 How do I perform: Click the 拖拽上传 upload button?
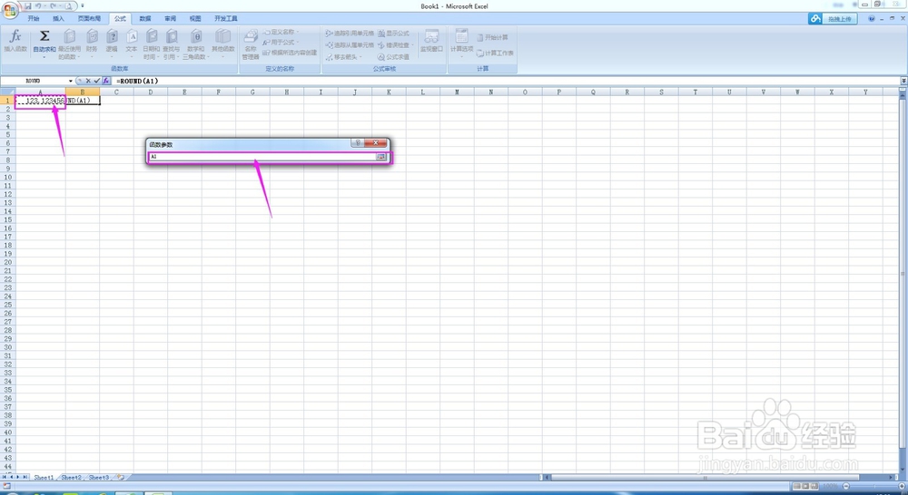[x=832, y=18]
